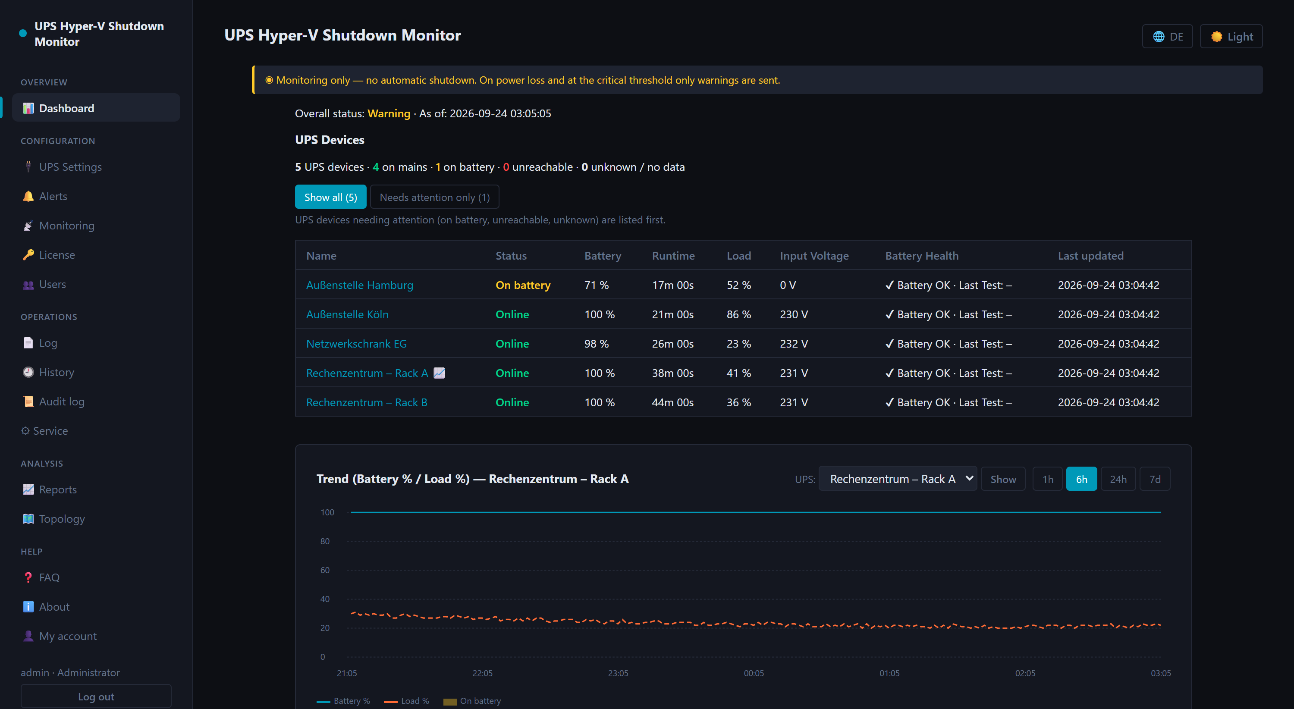
Task: Switch theme using the Light button
Action: point(1231,37)
